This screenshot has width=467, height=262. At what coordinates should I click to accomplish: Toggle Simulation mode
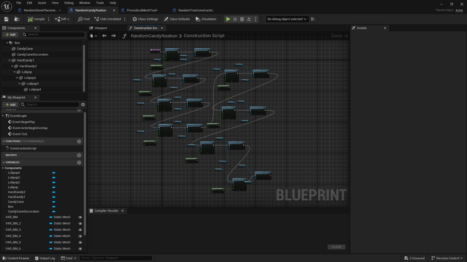(206, 19)
